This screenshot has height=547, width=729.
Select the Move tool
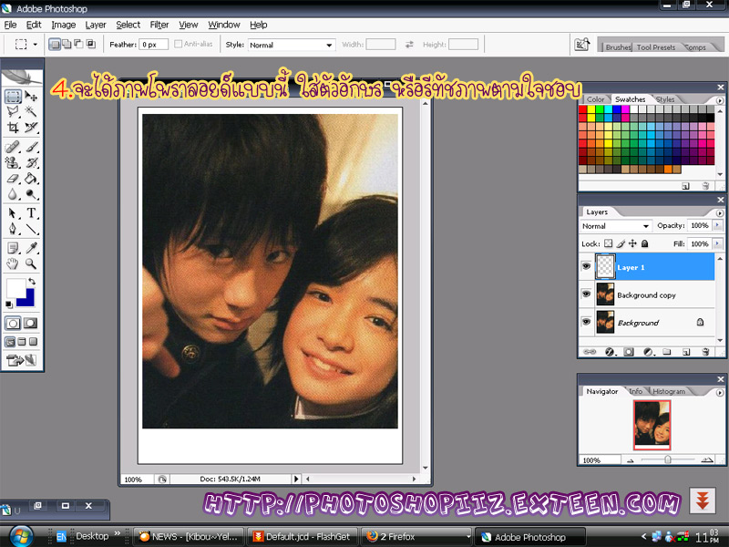point(31,97)
